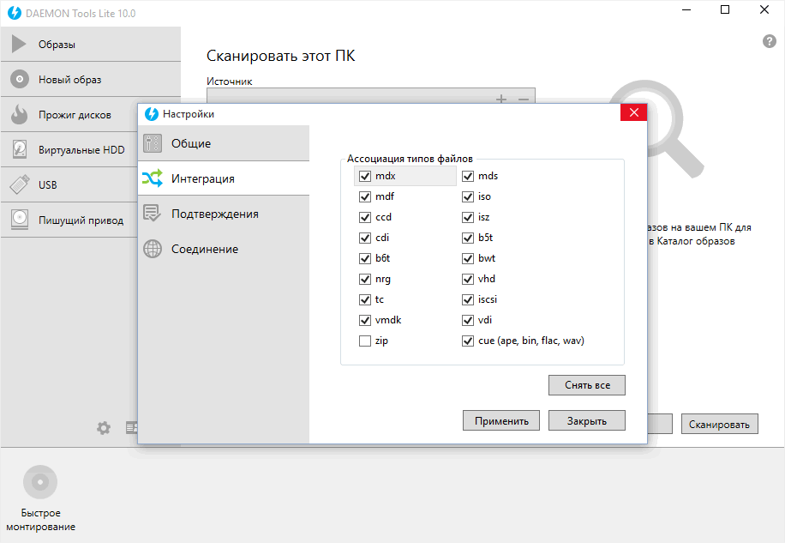The width and height of the screenshot is (785, 543).
Task: Open help with the question mark icon
Action: coord(769,41)
